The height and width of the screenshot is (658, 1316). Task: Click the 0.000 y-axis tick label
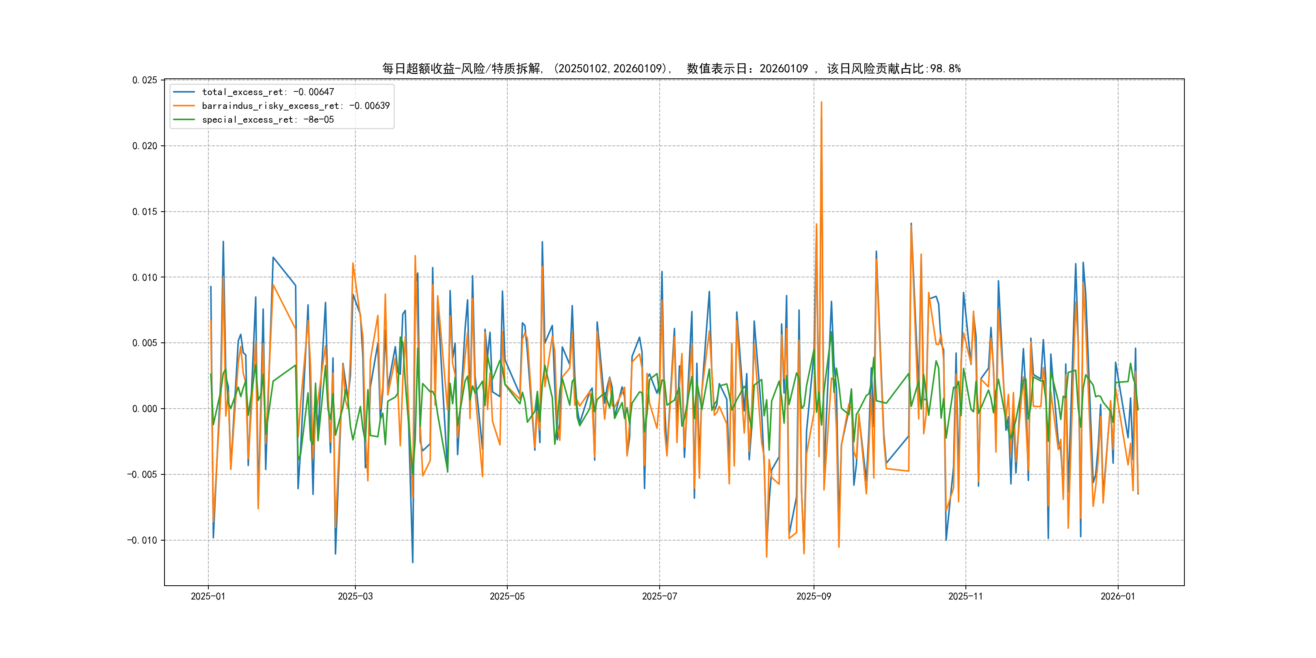point(145,409)
